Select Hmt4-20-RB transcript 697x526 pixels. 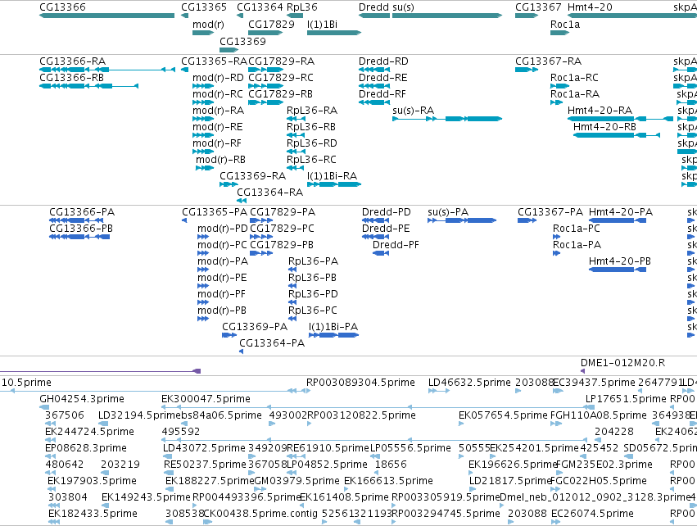(x=604, y=127)
